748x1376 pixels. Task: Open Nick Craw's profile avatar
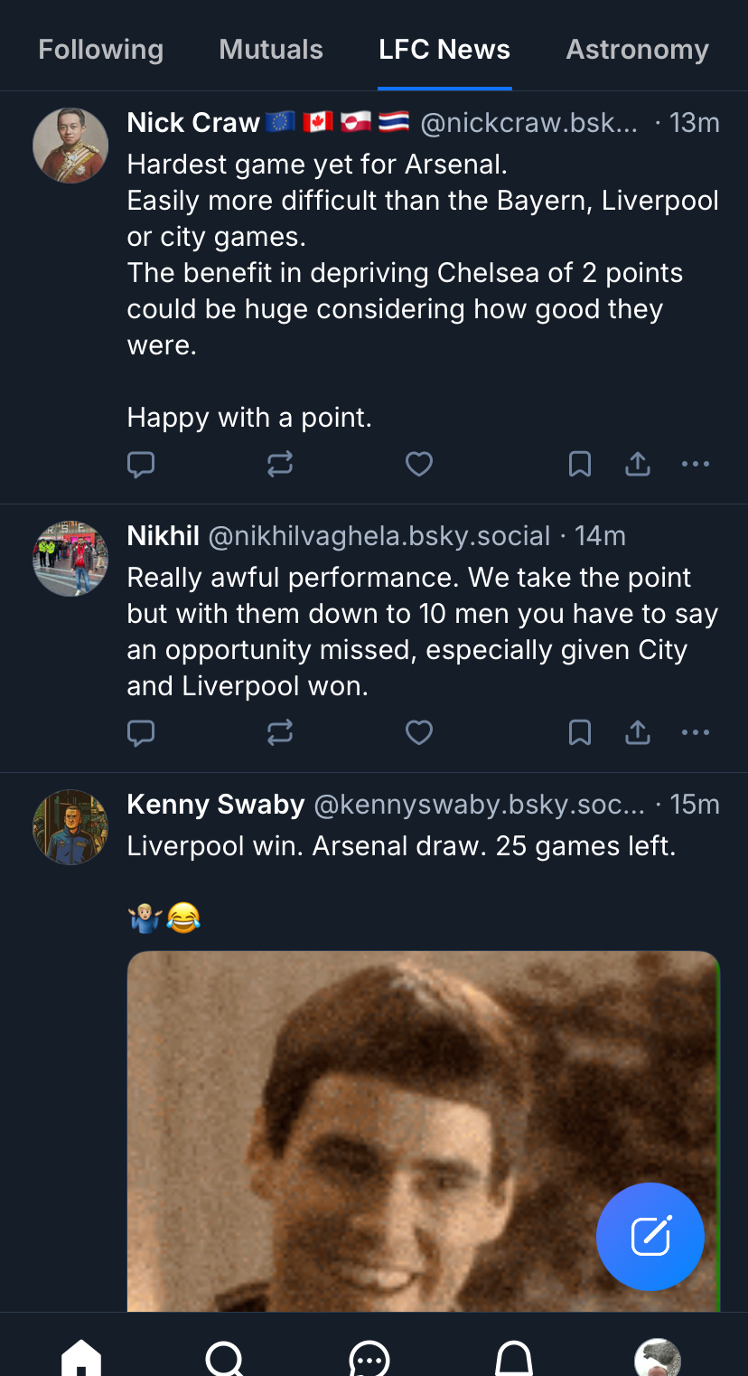(70, 146)
